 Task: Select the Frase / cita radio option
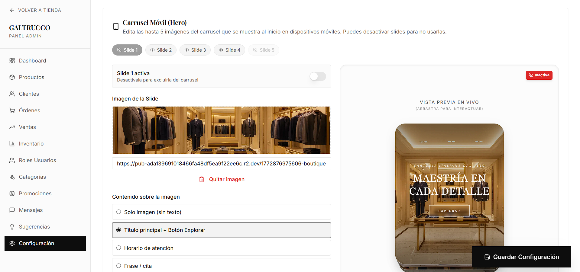[x=119, y=266]
